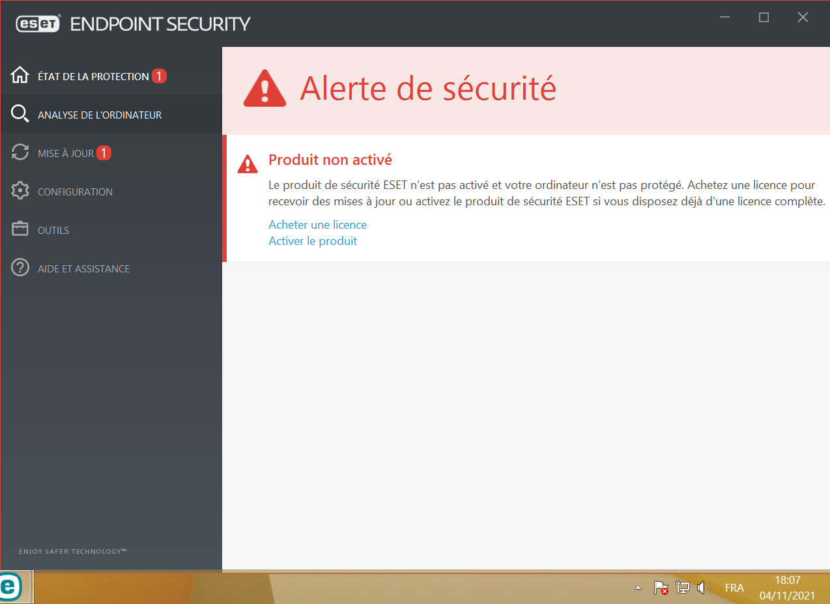
Task: Maximize the ESET Endpoint Security window
Action: (x=764, y=18)
